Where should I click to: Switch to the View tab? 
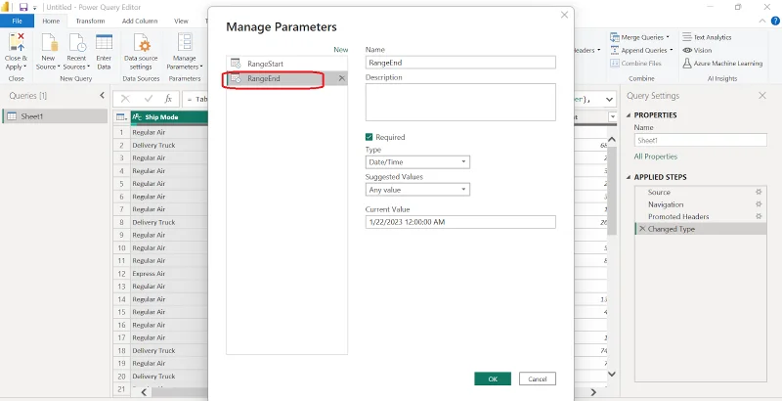point(181,21)
